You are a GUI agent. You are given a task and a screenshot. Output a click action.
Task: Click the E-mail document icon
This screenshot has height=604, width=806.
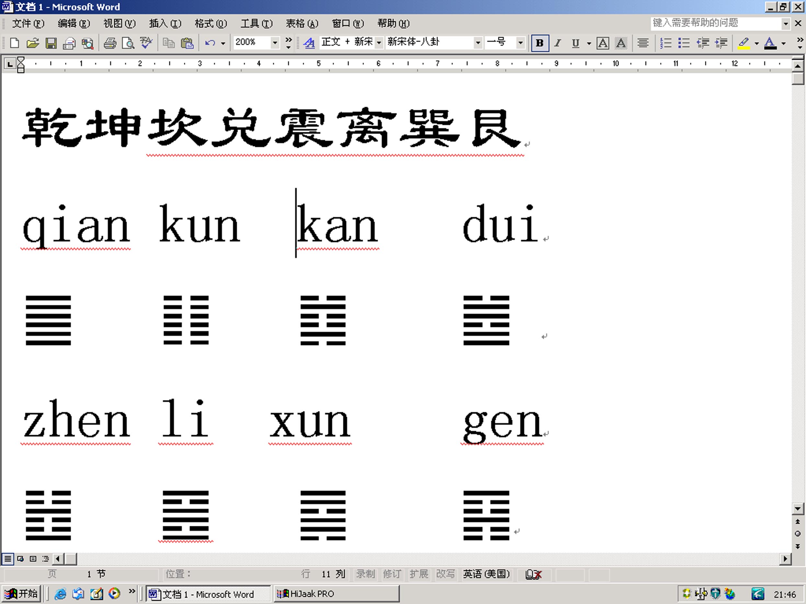[69, 43]
